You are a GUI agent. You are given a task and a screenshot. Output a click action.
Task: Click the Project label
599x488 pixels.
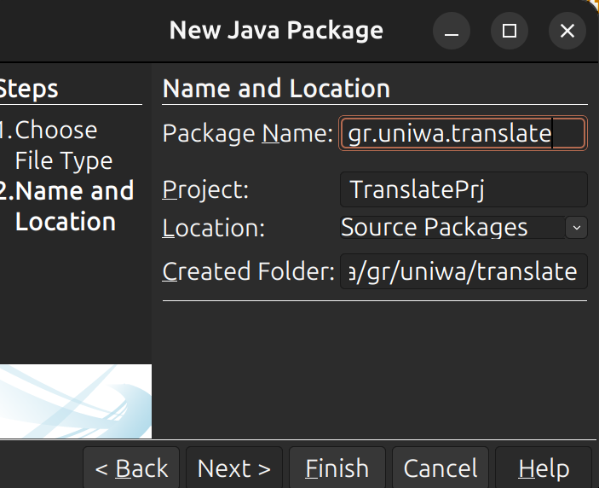pos(205,189)
